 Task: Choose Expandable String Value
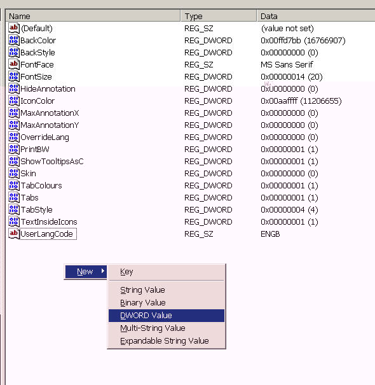[167, 341]
